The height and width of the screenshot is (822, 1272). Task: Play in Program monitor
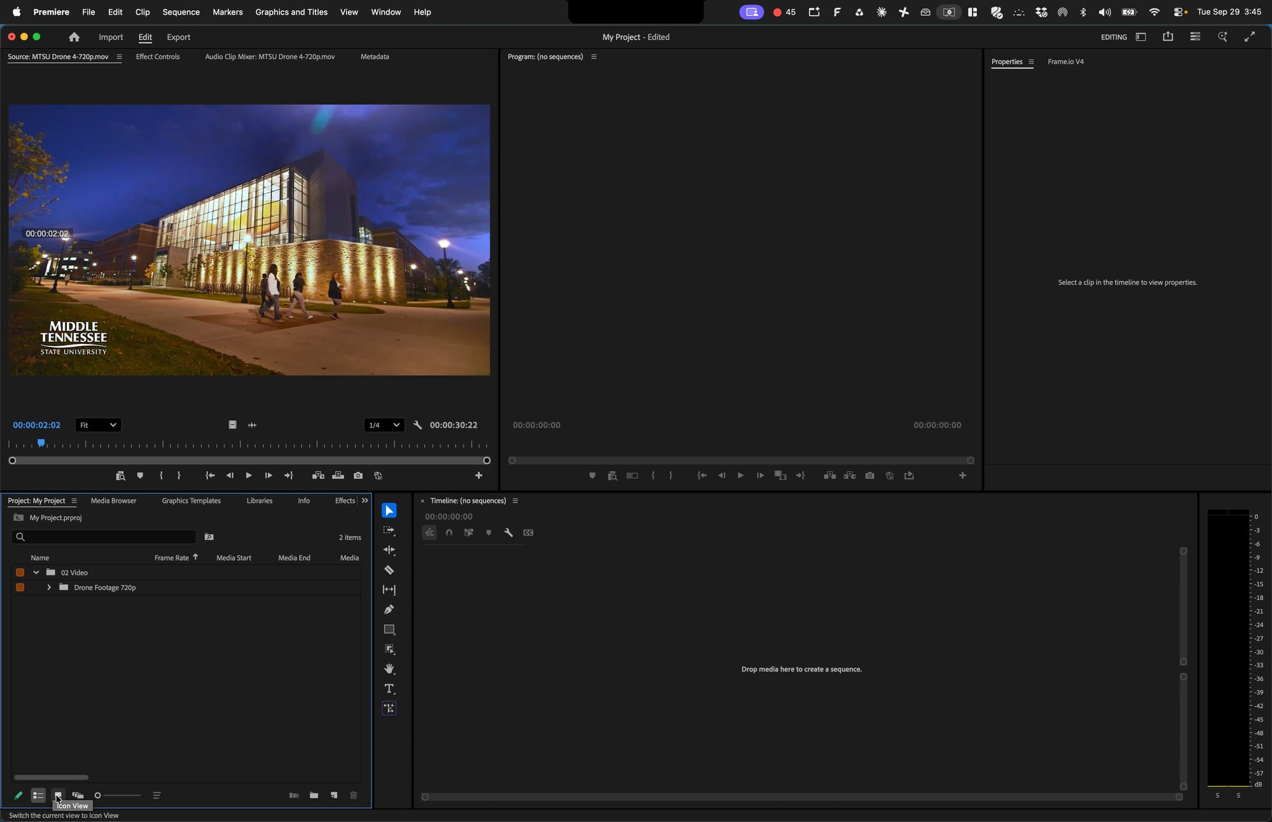pyautogui.click(x=740, y=476)
